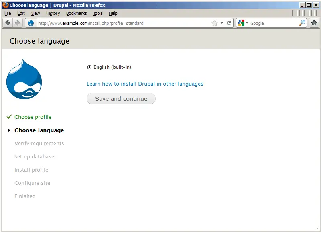Close the Firefox window

click(x=316, y=5)
